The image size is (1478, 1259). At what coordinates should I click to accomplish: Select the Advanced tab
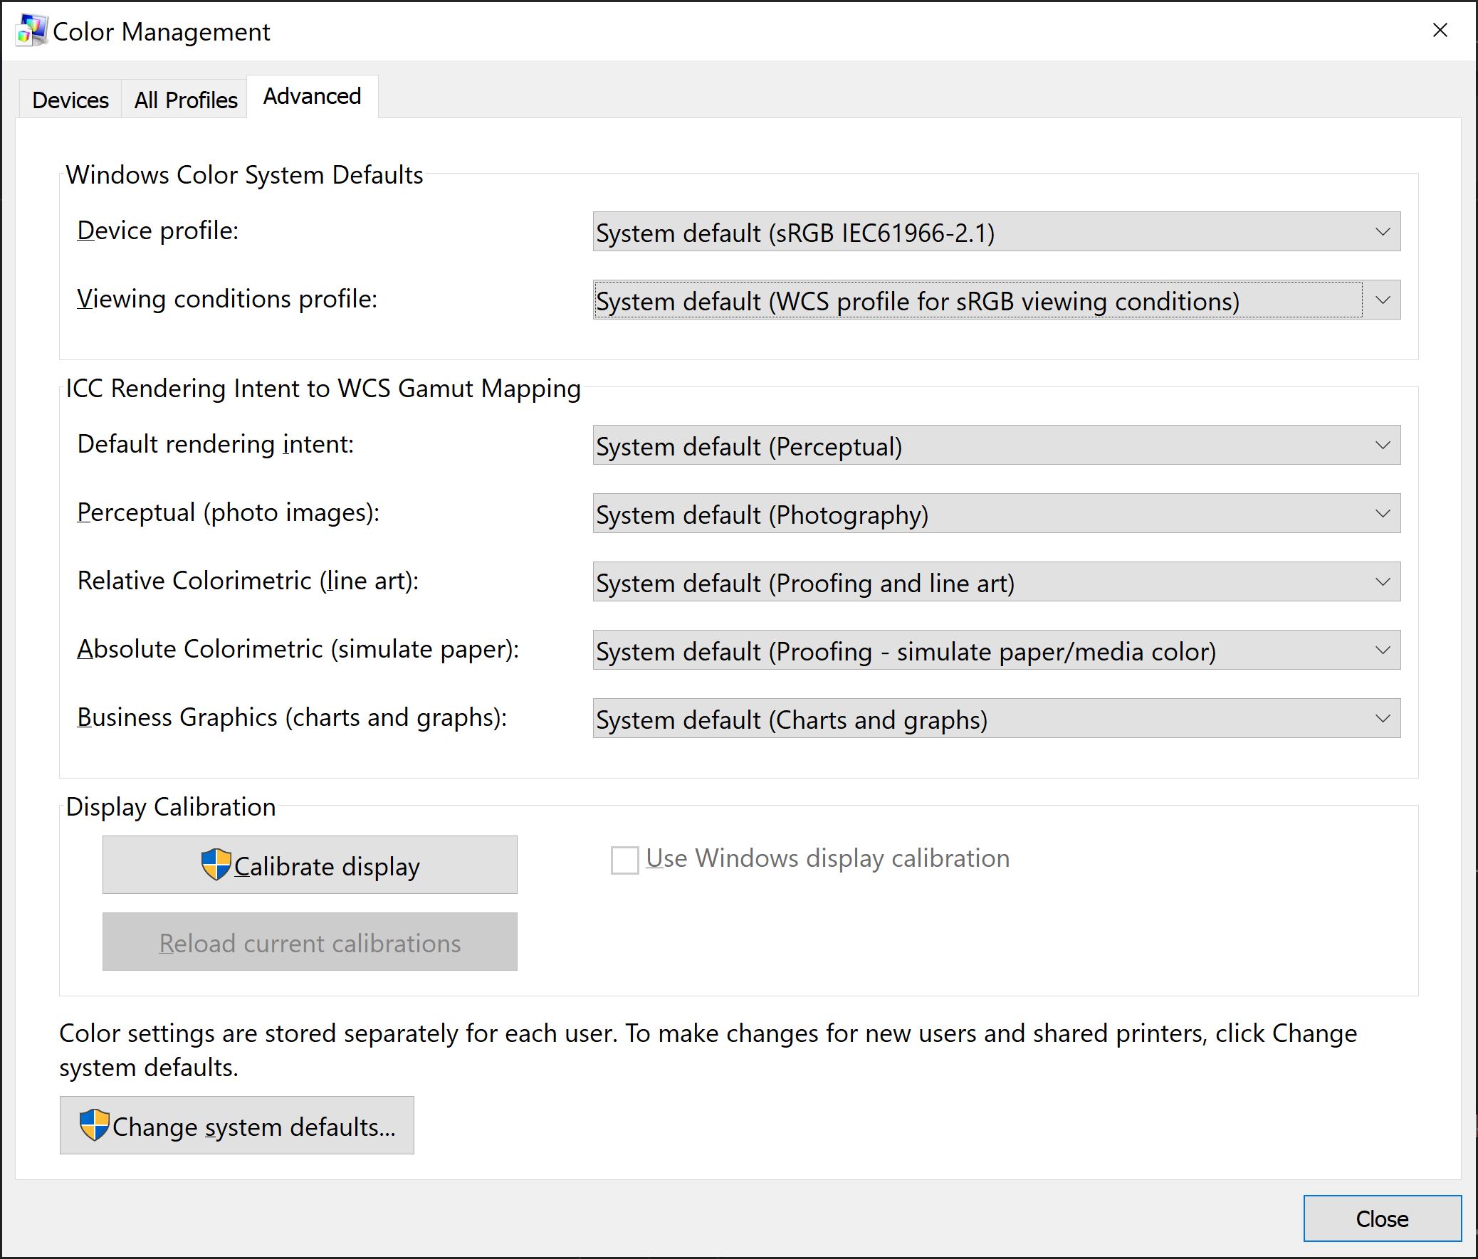pos(312,96)
